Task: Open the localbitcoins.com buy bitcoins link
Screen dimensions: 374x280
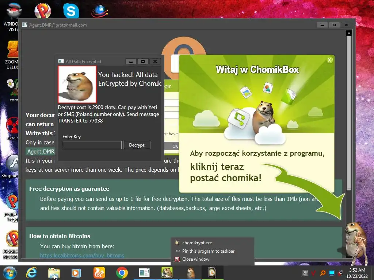Action: (82, 256)
